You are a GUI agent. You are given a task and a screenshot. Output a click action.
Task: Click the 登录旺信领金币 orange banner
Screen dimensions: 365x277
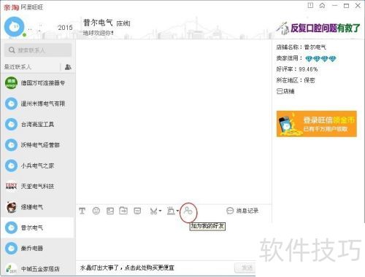point(317,124)
